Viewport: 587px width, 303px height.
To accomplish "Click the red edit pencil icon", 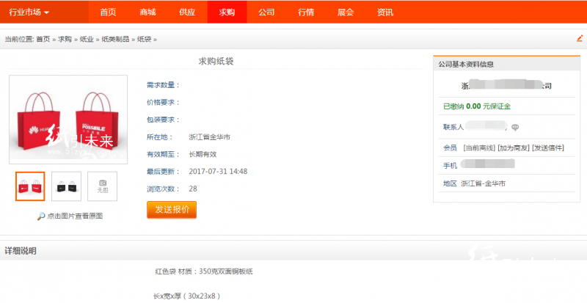I will [x=580, y=38].
